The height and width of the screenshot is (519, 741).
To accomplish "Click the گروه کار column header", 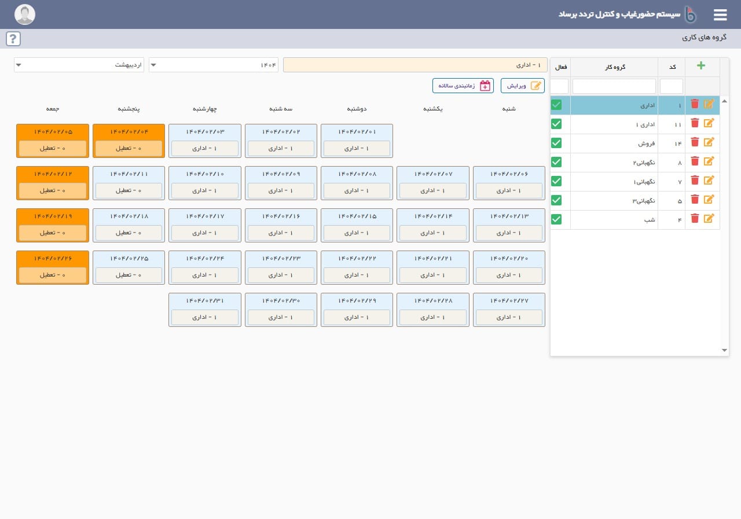I will 614,67.
